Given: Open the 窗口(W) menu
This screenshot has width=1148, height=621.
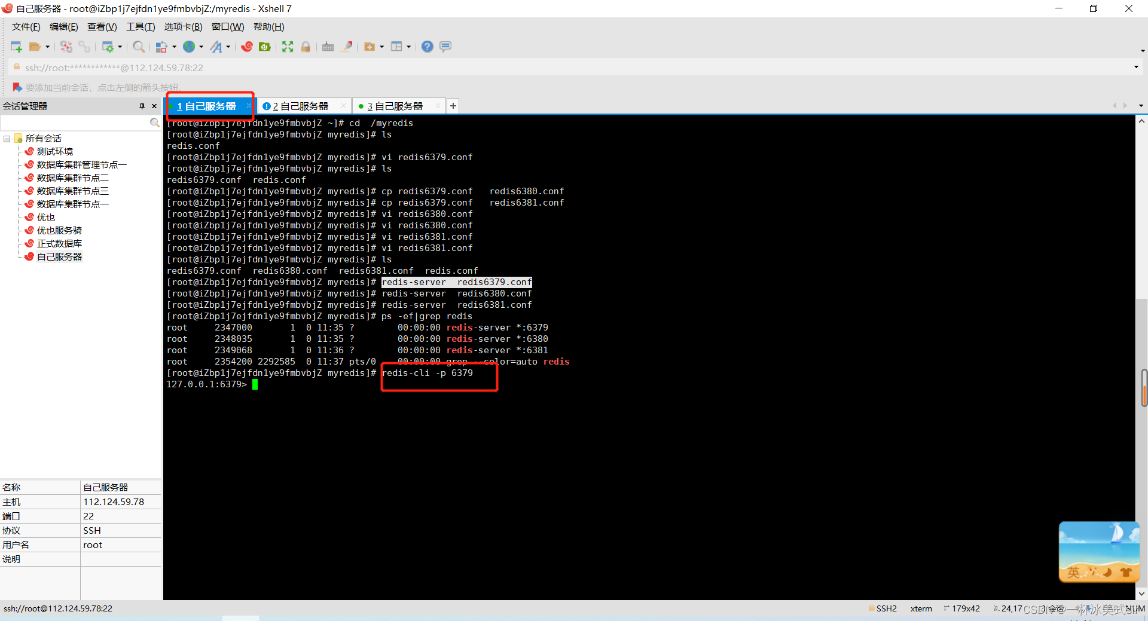Looking at the screenshot, I should pos(228,27).
